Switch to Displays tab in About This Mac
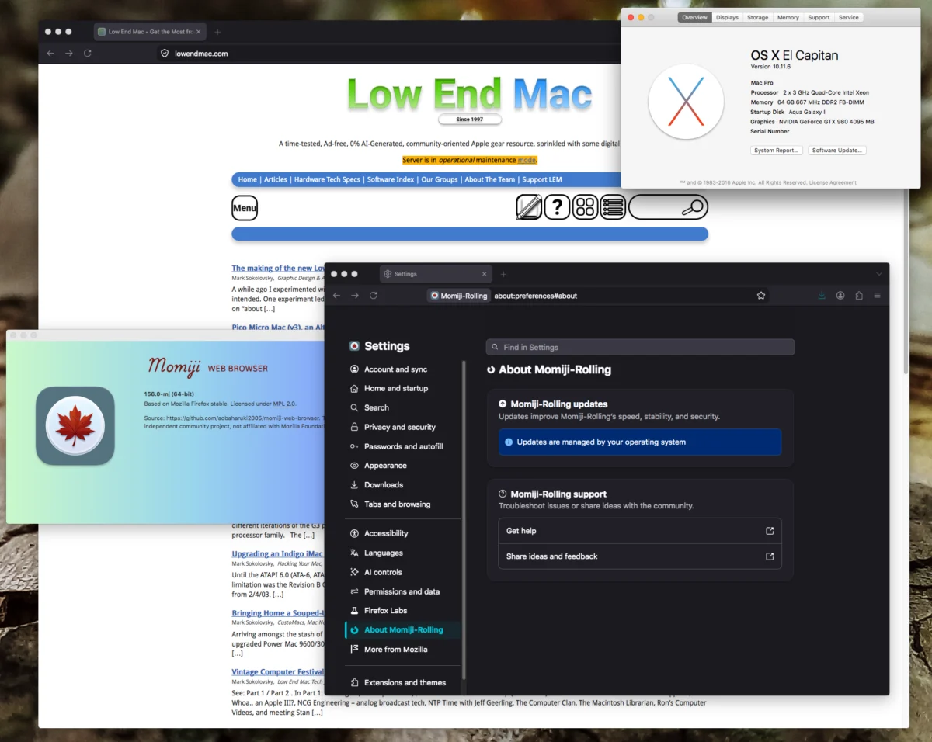This screenshot has width=932, height=742. pos(728,17)
